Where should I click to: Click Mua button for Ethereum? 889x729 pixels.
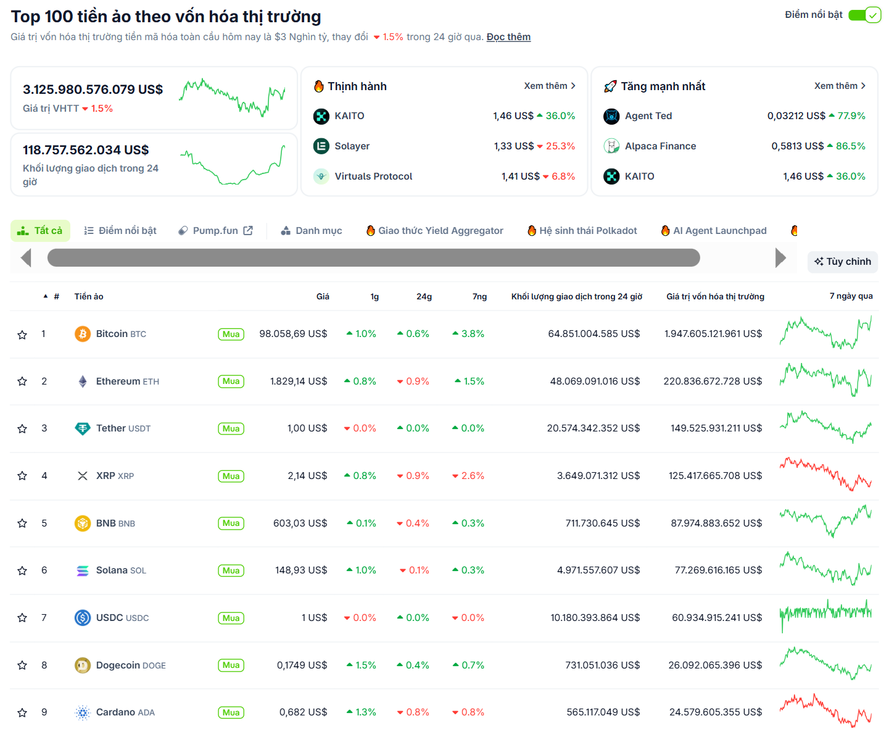click(231, 381)
